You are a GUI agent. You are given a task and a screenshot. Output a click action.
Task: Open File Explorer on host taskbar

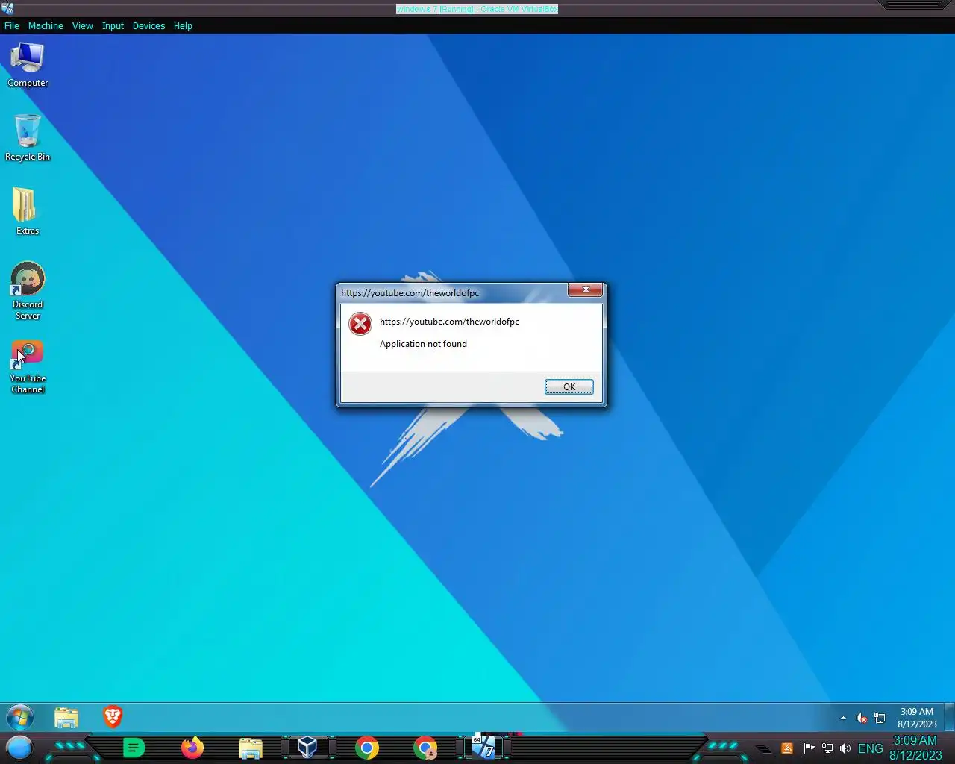click(251, 748)
